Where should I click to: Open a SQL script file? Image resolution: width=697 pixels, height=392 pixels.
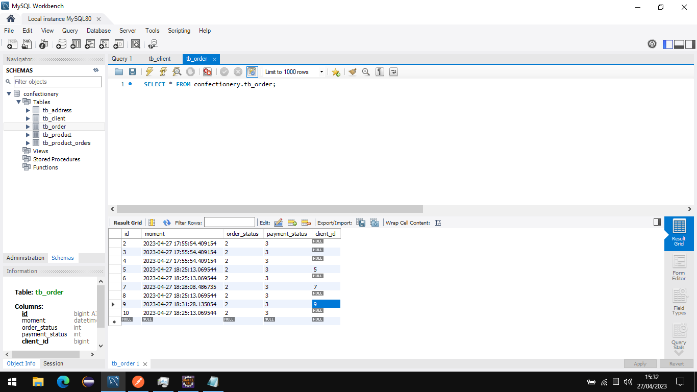click(27, 44)
